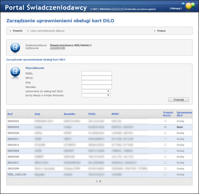199x194 pixels.
Task: Toggle Posiada konto checkbox for 08016017
Action: (165, 163)
